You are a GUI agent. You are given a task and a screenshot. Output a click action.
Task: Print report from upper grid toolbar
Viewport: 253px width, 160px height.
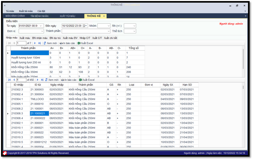click(67, 43)
